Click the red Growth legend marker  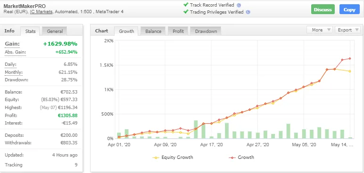point(232,157)
